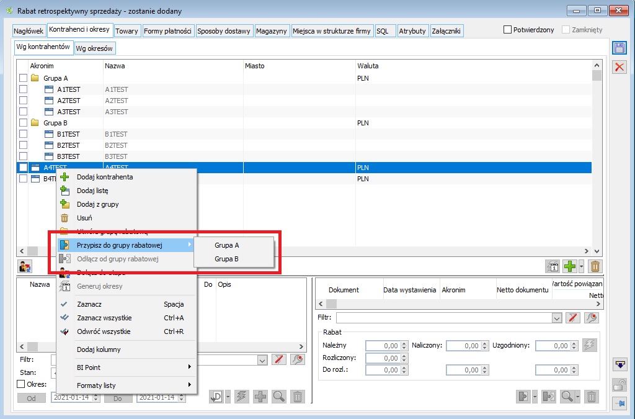Viewport: 635px width, 419px height.
Task: Click the application icon in the title bar
Action: (x=10, y=11)
